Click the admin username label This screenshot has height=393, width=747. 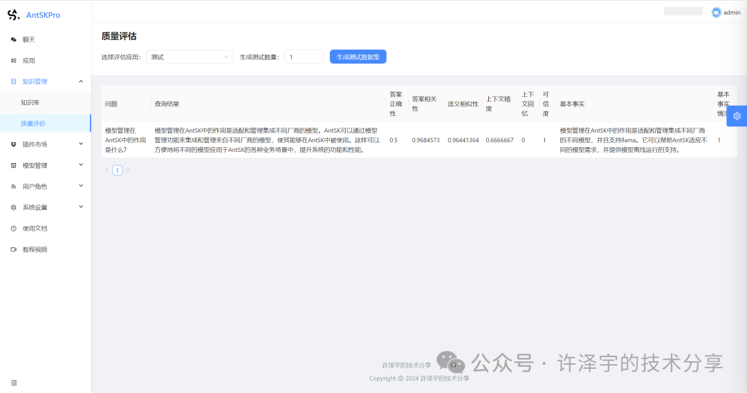point(732,12)
